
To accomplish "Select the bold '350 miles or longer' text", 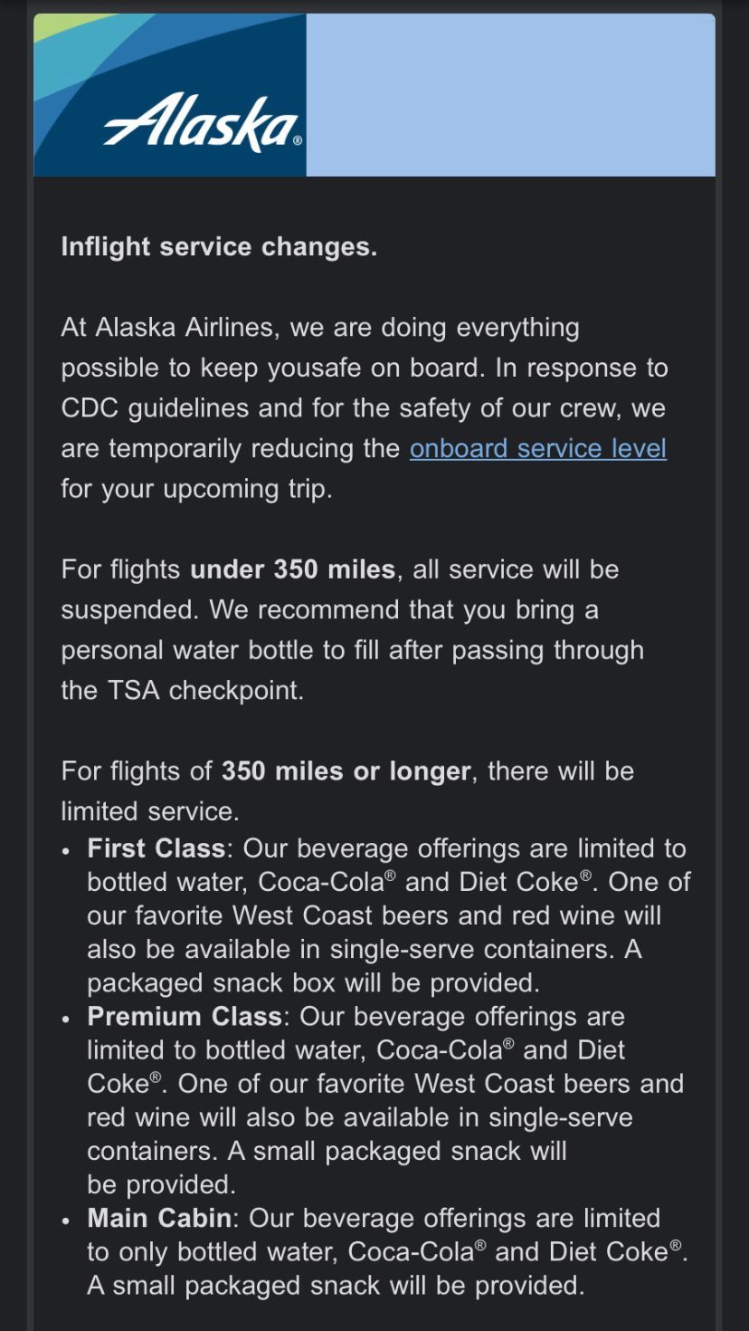I will pos(346,771).
